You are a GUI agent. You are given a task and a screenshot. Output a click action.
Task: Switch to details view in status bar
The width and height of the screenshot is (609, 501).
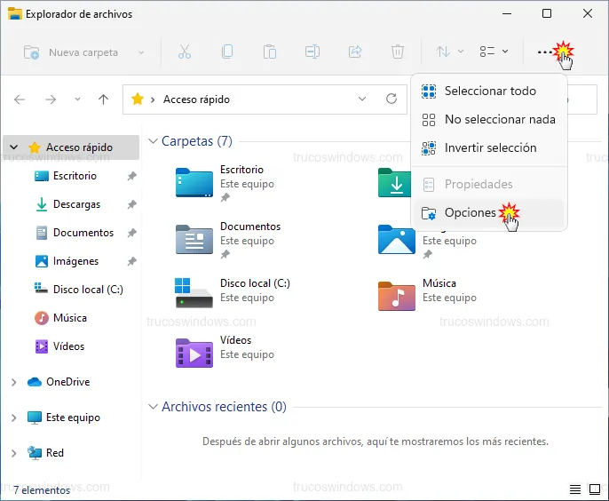tap(574, 490)
